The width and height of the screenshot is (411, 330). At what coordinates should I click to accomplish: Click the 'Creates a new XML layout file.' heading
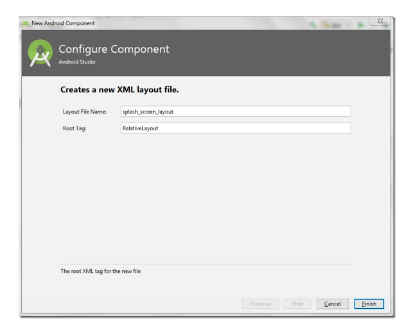[x=119, y=90]
